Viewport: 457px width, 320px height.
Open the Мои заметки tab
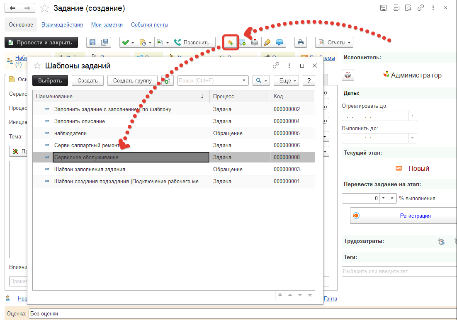coord(107,25)
